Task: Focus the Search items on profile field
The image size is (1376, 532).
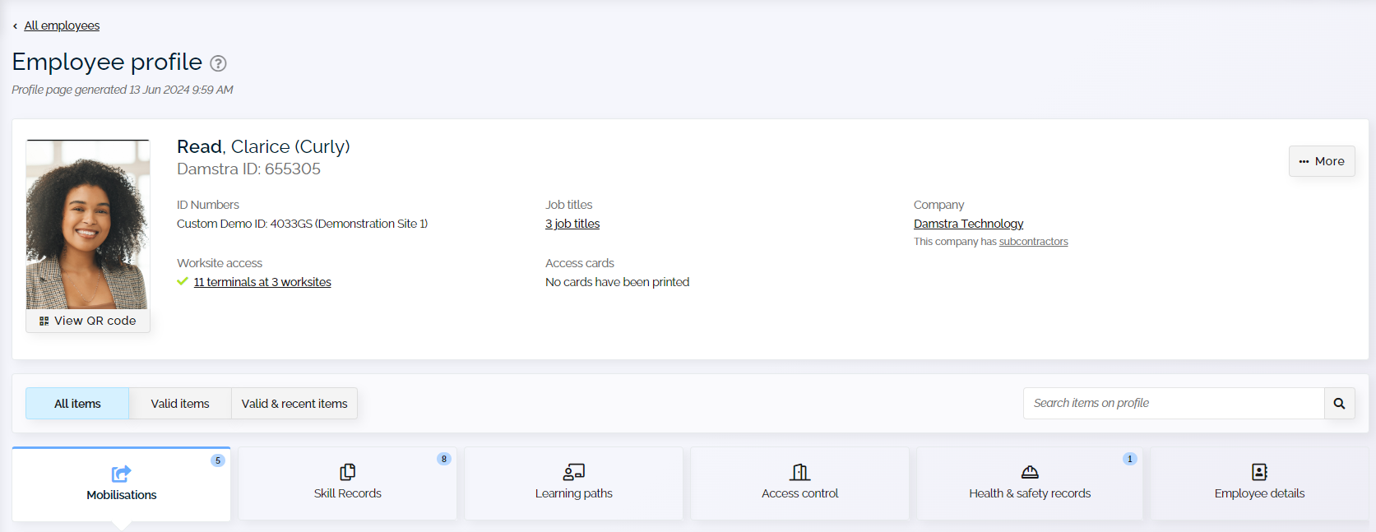Action: pos(1173,404)
